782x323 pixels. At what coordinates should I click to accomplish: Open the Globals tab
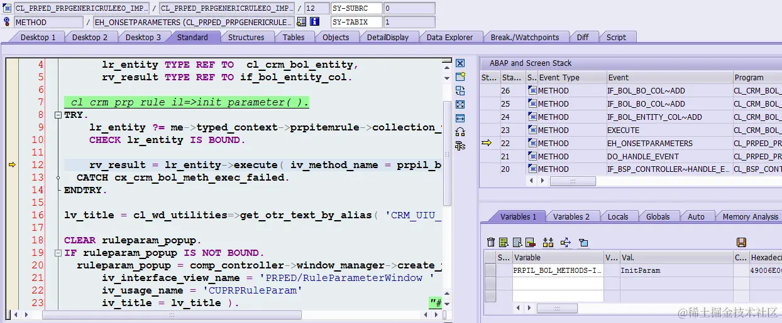click(x=658, y=216)
